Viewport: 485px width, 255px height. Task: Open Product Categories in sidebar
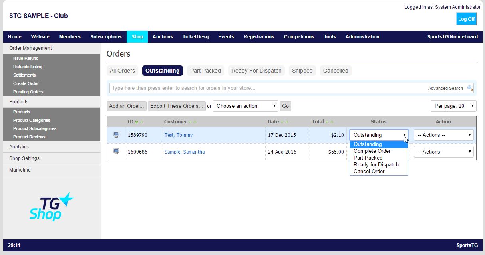[32, 120]
